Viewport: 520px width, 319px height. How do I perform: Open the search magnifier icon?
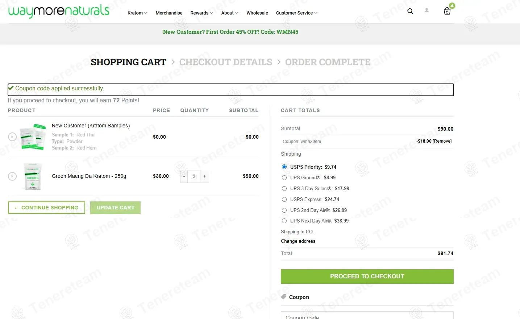pos(410,11)
